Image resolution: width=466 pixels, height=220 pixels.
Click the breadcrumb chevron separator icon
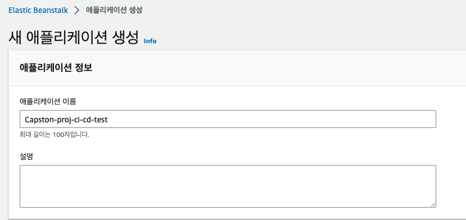[x=77, y=11]
